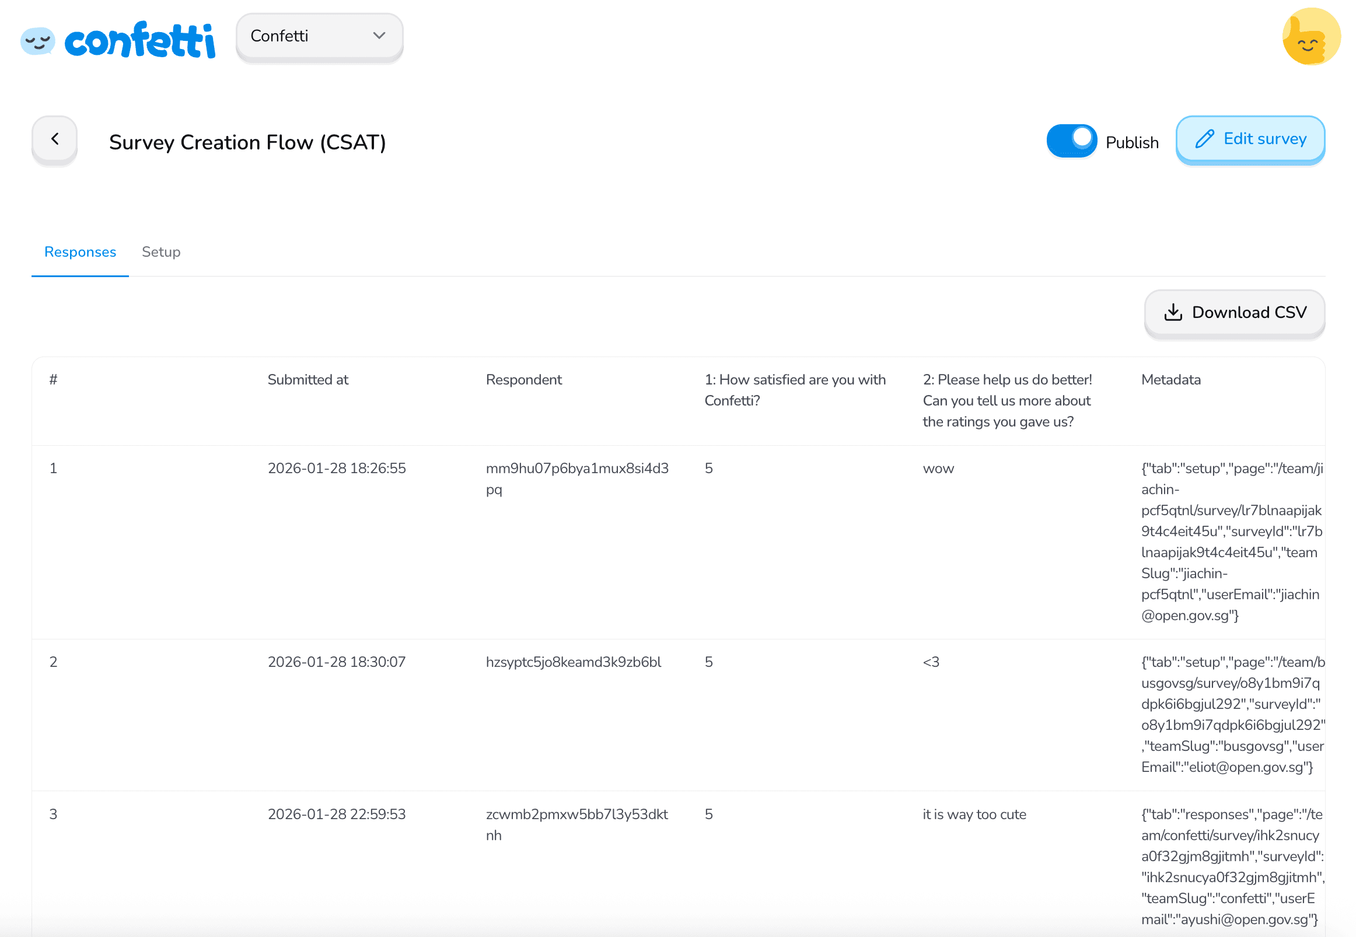
Task: Switch to the Responses tab
Action: (81, 252)
